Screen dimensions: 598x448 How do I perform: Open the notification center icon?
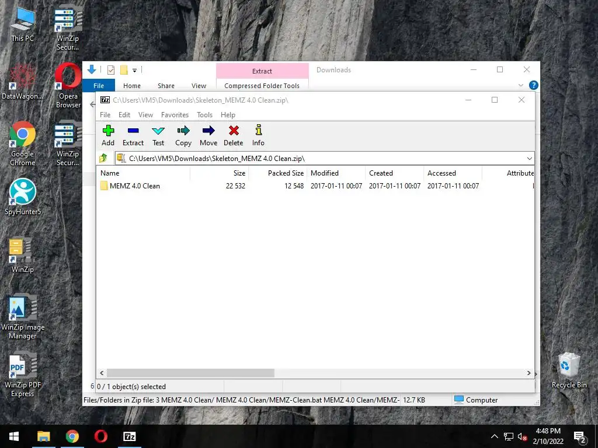pyautogui.click(x=580, y=437)
